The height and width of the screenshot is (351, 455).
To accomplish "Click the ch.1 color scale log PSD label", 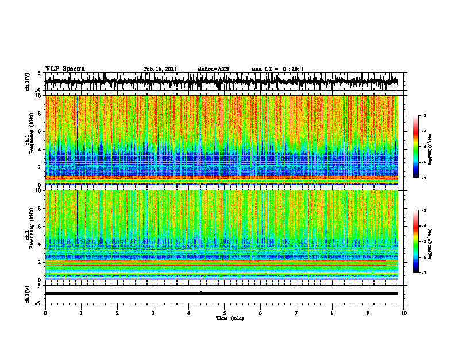I will (x=430, y=150).
